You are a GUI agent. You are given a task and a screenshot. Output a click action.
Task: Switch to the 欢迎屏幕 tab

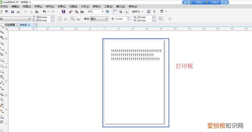tap(10, 25)
